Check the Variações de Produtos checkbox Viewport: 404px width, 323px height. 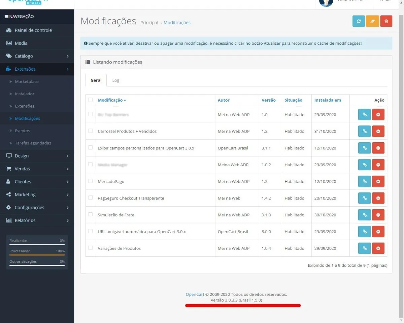click(90, 248)
